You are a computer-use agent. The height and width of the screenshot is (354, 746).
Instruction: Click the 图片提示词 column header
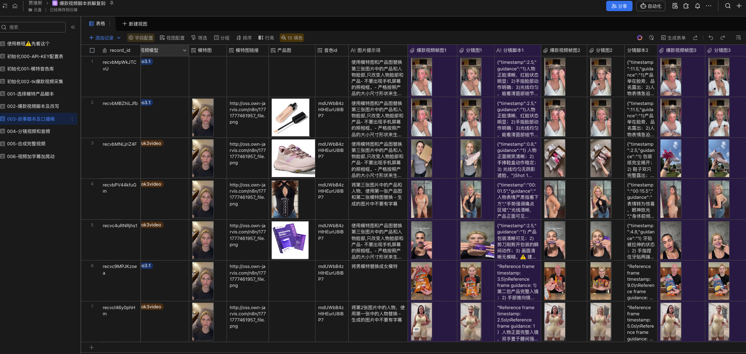coord(378,50)
